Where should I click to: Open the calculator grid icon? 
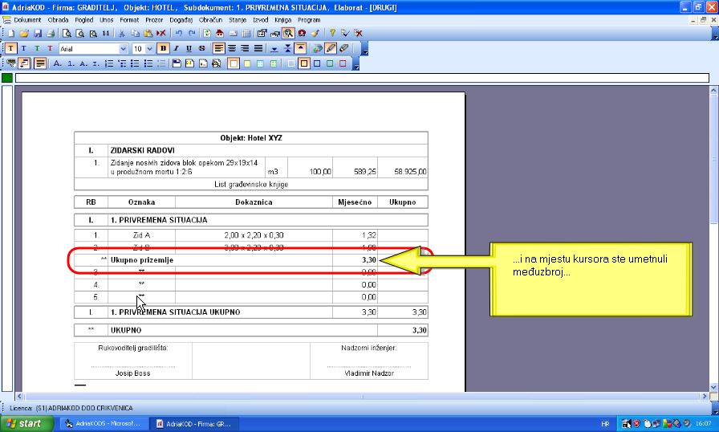pos(246,33)
